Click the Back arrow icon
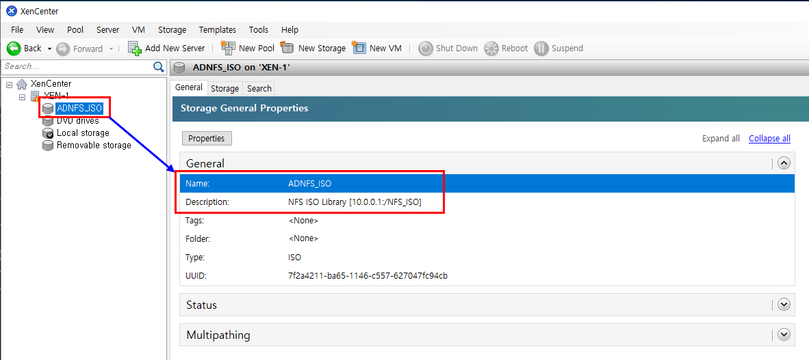This screenshot has width=809, height=360. [14, 49]
